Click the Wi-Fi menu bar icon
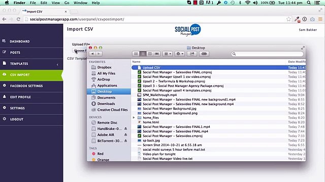The height and width of the screenshot is (182, 325). (247, 3)
